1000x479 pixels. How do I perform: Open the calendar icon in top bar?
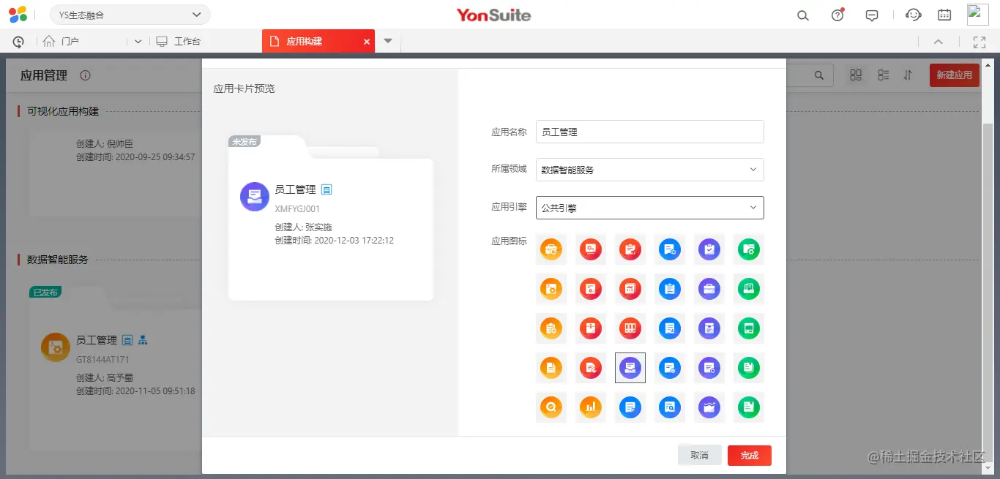(x=945, y=15)
